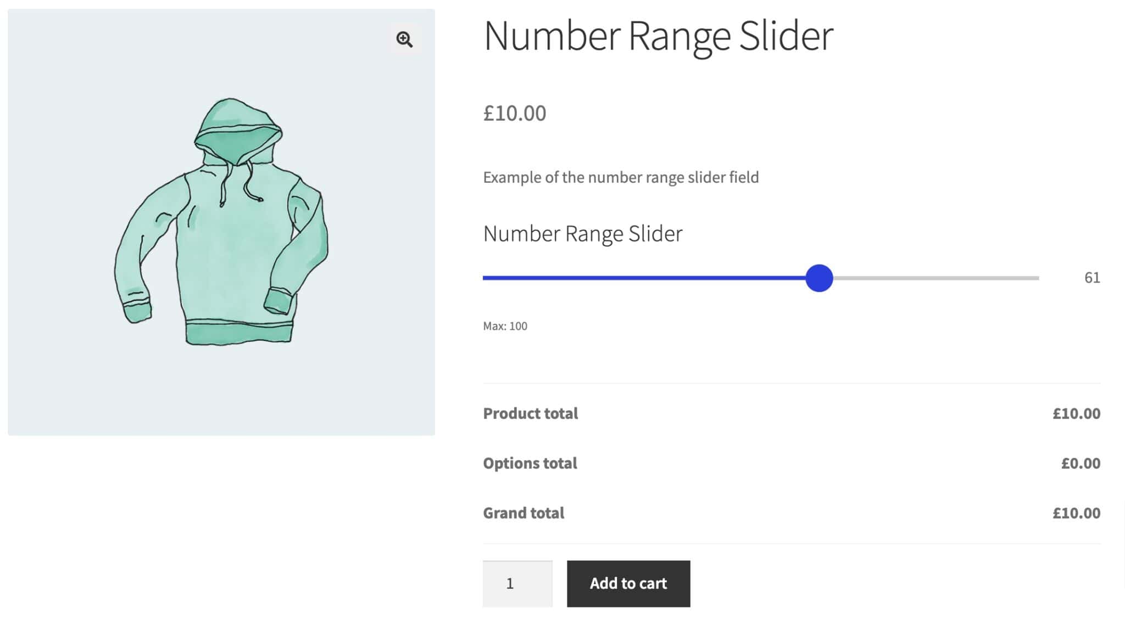Click the field description text
The height and width of the screenshot is (618, 1125).
point(621,177)
